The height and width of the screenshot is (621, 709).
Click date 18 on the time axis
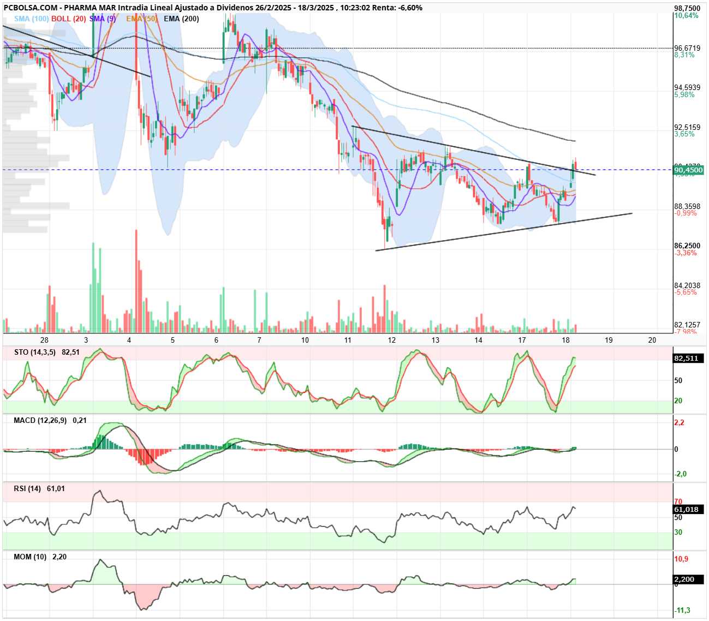click(x=565, y=340)
